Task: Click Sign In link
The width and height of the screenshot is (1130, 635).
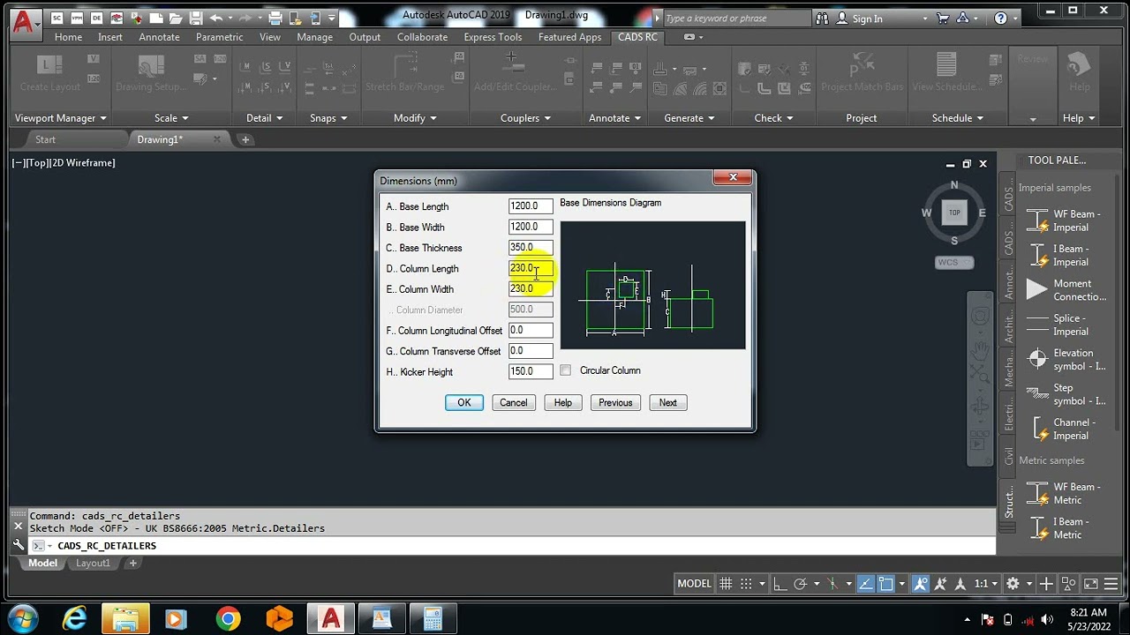Action: tap(867, 19)
